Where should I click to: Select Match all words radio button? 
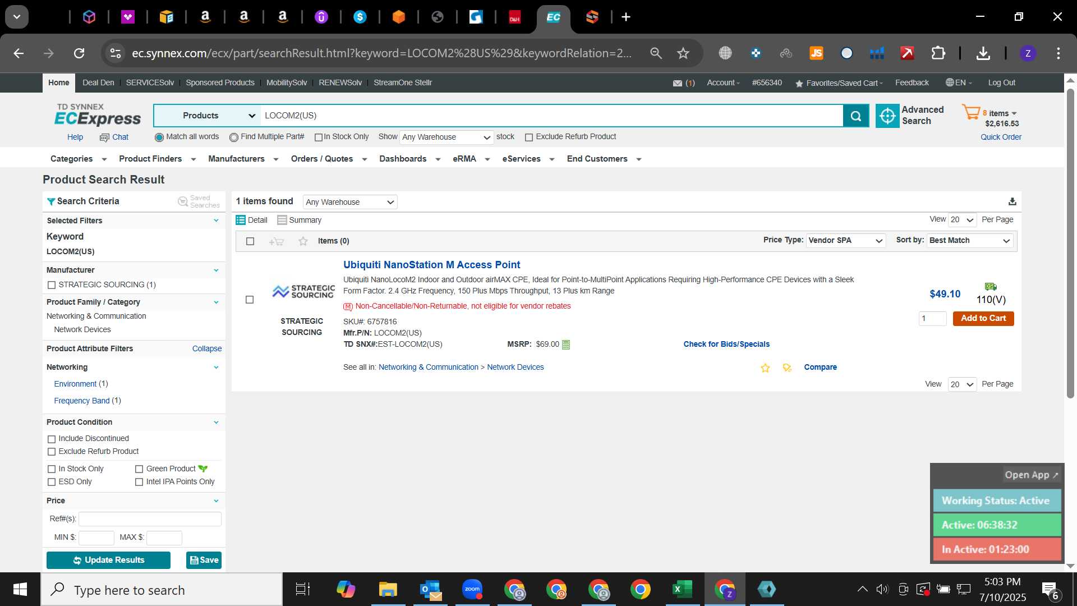[159, 137]
